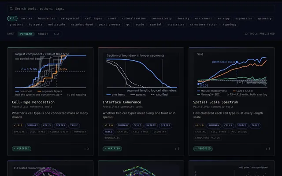This screenshot has width=282, height=176.
Task: Click VERIFIED badge on Spatial Scale Spectrum card
Action: coord(203,149)
